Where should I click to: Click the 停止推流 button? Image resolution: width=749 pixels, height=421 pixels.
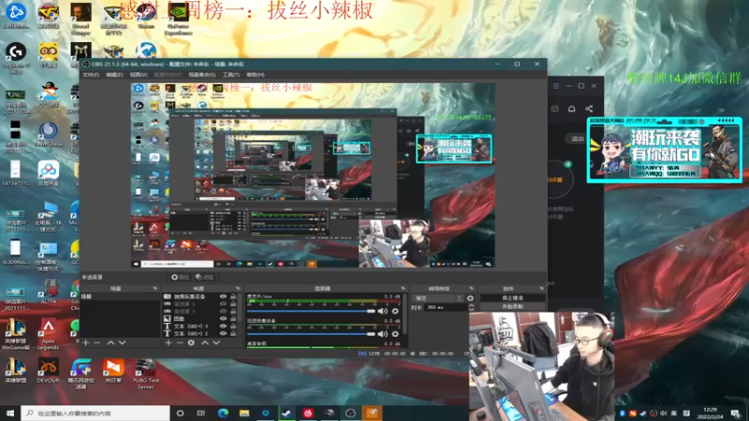[x=512, y=298]
